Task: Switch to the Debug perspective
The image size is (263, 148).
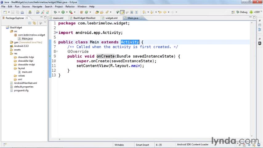Action: 242,12
